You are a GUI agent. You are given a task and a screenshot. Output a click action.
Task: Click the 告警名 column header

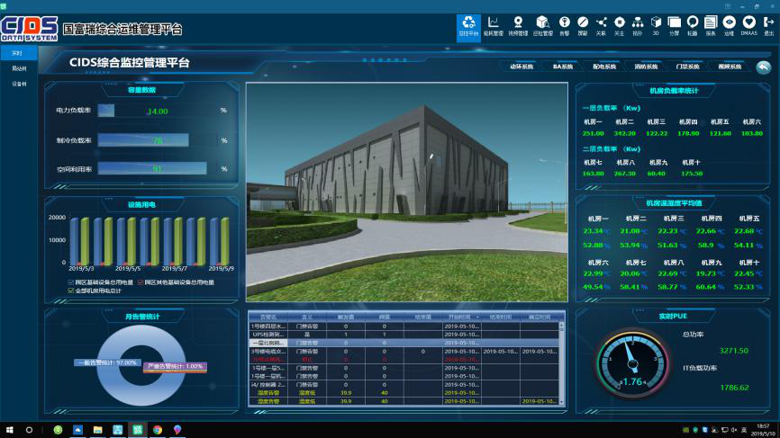pos(268,317)
